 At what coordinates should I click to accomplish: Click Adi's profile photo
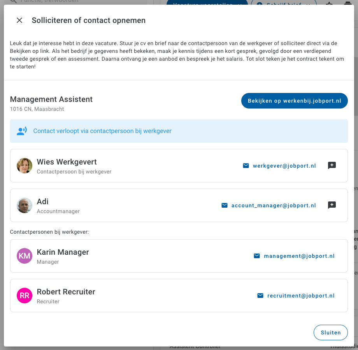tap(25, 205)
